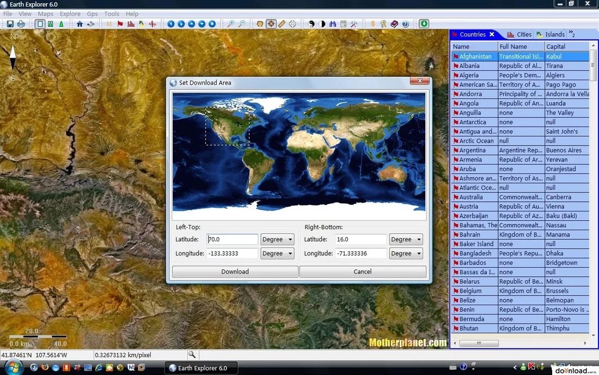Click the blue stop navigation button
The image size is (599, 375).
[x=212, y=24]
